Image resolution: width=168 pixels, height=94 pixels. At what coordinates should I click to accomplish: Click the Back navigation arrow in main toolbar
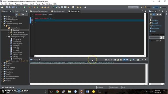coord(81,7)
